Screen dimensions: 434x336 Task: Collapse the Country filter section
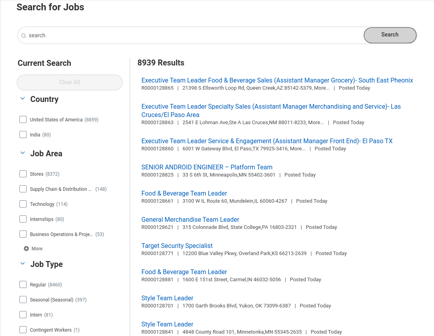pos(22,99)
